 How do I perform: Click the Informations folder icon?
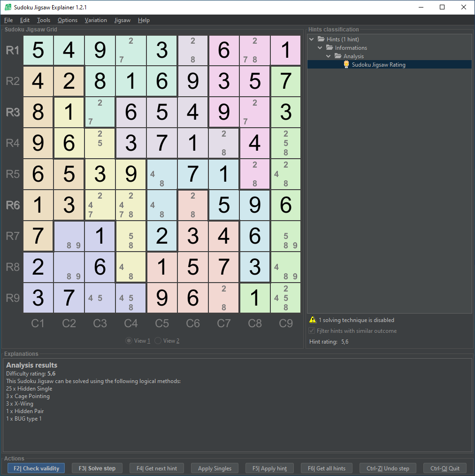click(x=329, y=47)
